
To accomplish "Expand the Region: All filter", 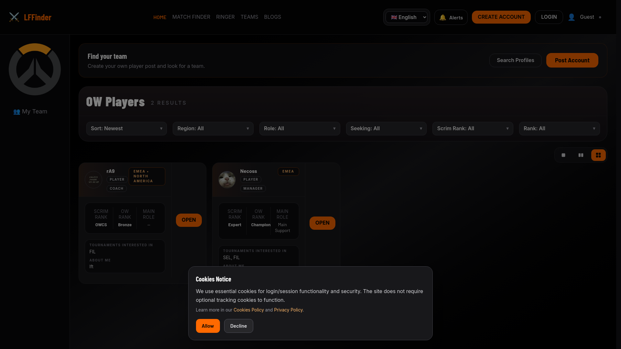I will 213,129.
